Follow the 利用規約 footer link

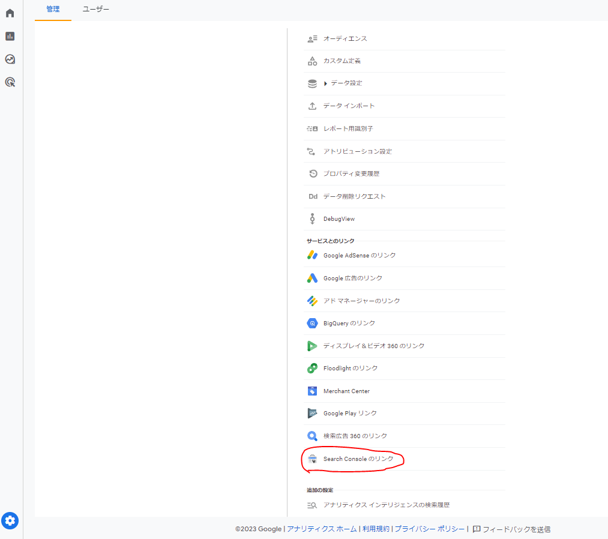coord(376,529)
